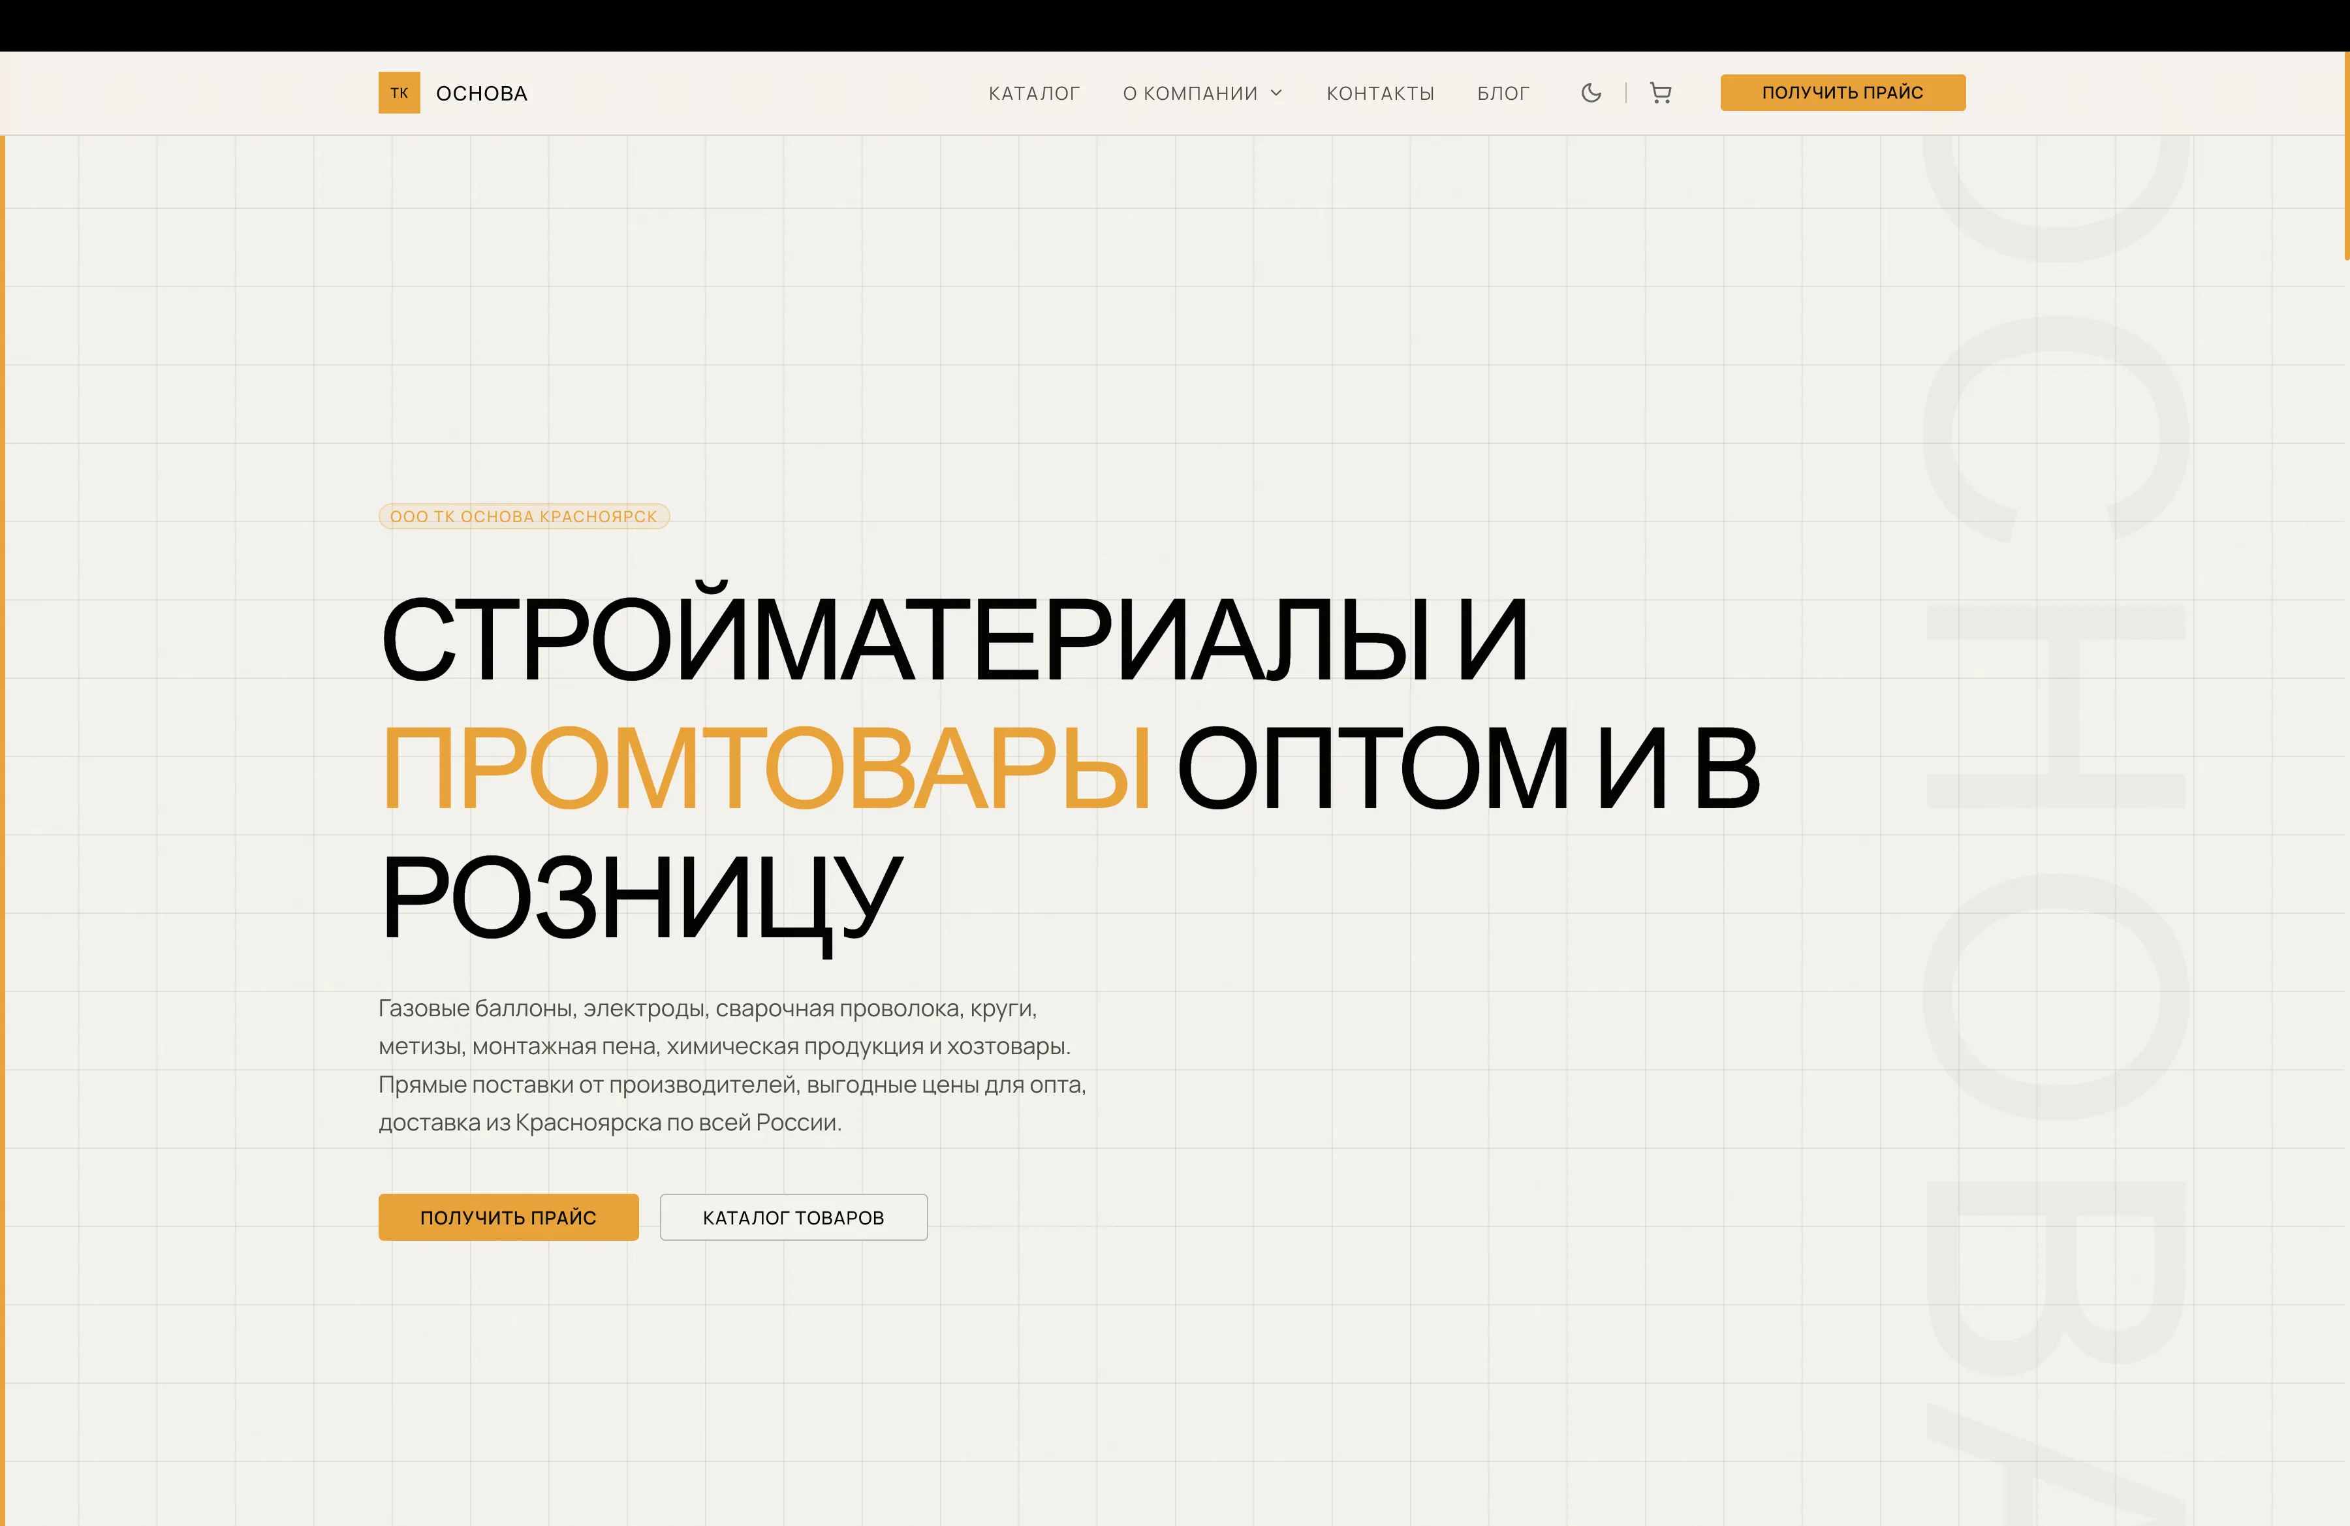Open the shopping cart icon

pyautogui.click(x=1661, y=93)
